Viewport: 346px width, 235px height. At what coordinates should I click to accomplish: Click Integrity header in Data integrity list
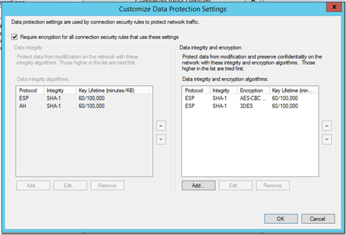(x=60, y=90)
